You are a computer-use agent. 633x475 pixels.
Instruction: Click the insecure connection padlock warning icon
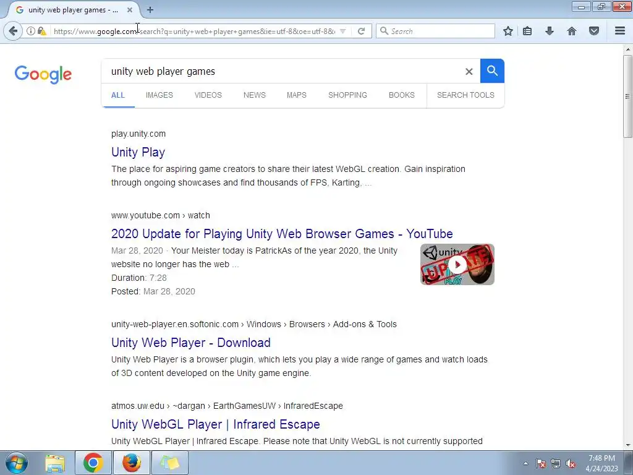point(42,31)
